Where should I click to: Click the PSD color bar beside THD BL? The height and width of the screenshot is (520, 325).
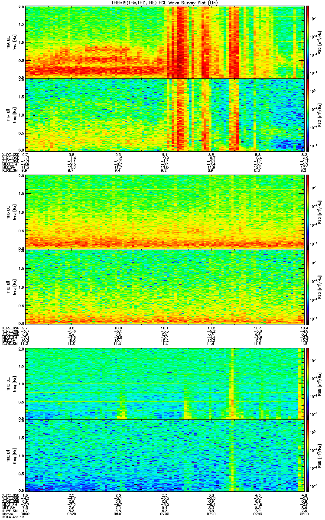click(x=308, y=212)
